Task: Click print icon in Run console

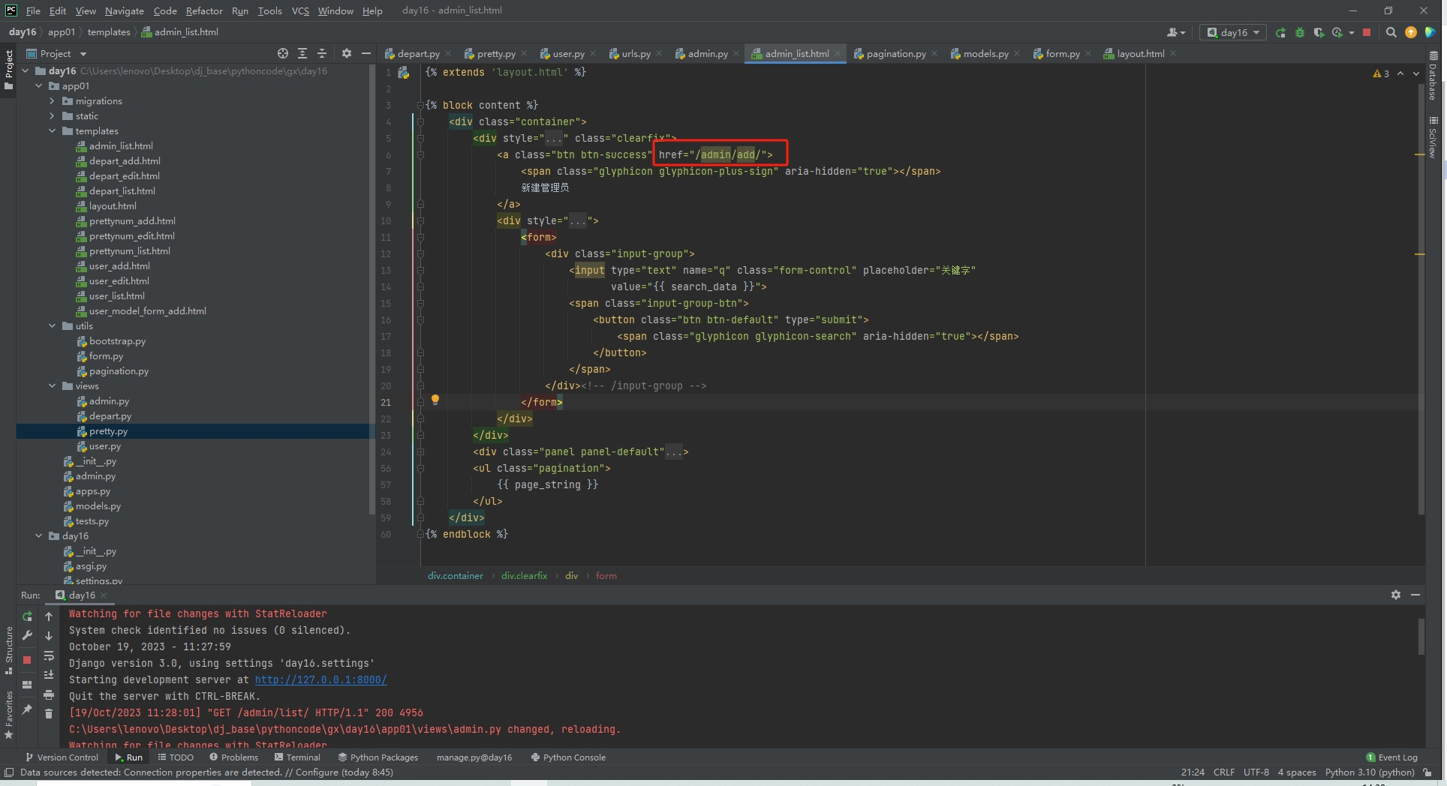Action: (x=49, y=694)
